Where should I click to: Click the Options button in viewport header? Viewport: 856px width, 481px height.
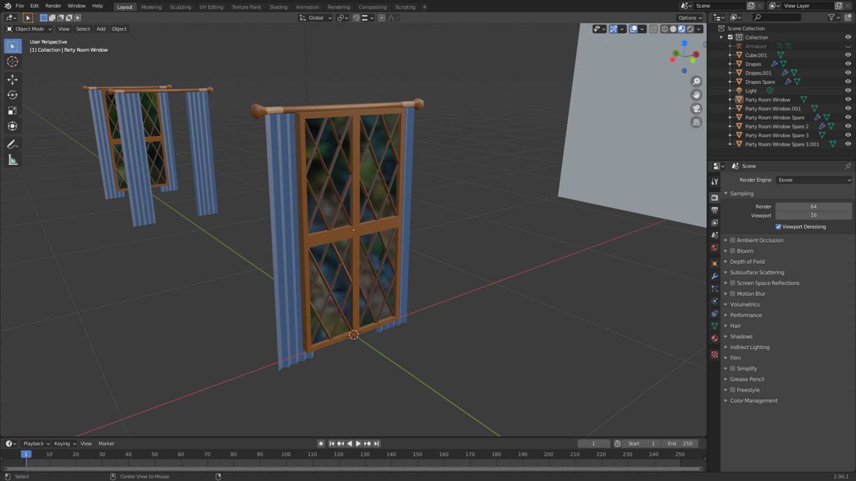[690, 18]
